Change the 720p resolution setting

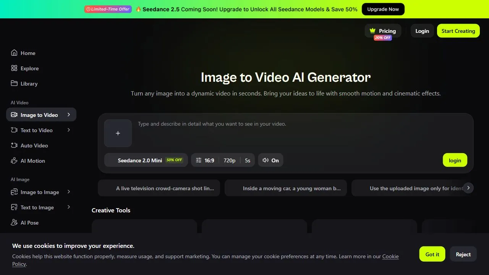[230, 160]
